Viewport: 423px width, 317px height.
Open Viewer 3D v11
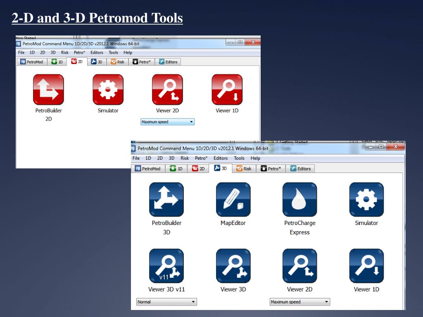click(166, 266)
